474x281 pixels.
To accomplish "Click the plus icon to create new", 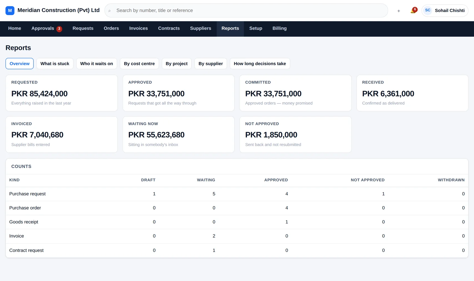I will click(399, 11).
